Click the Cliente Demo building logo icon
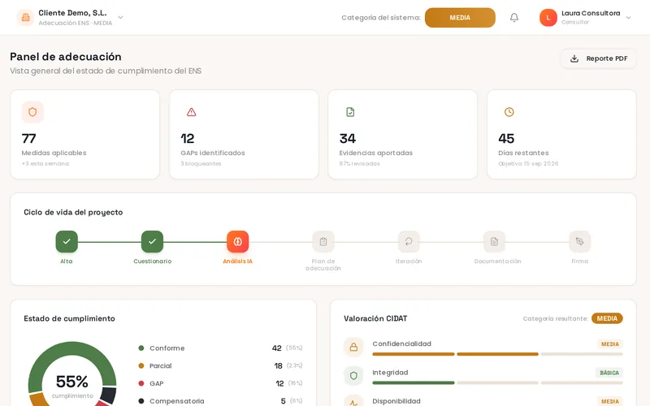The image size is (650, 406). pos(25,17)
